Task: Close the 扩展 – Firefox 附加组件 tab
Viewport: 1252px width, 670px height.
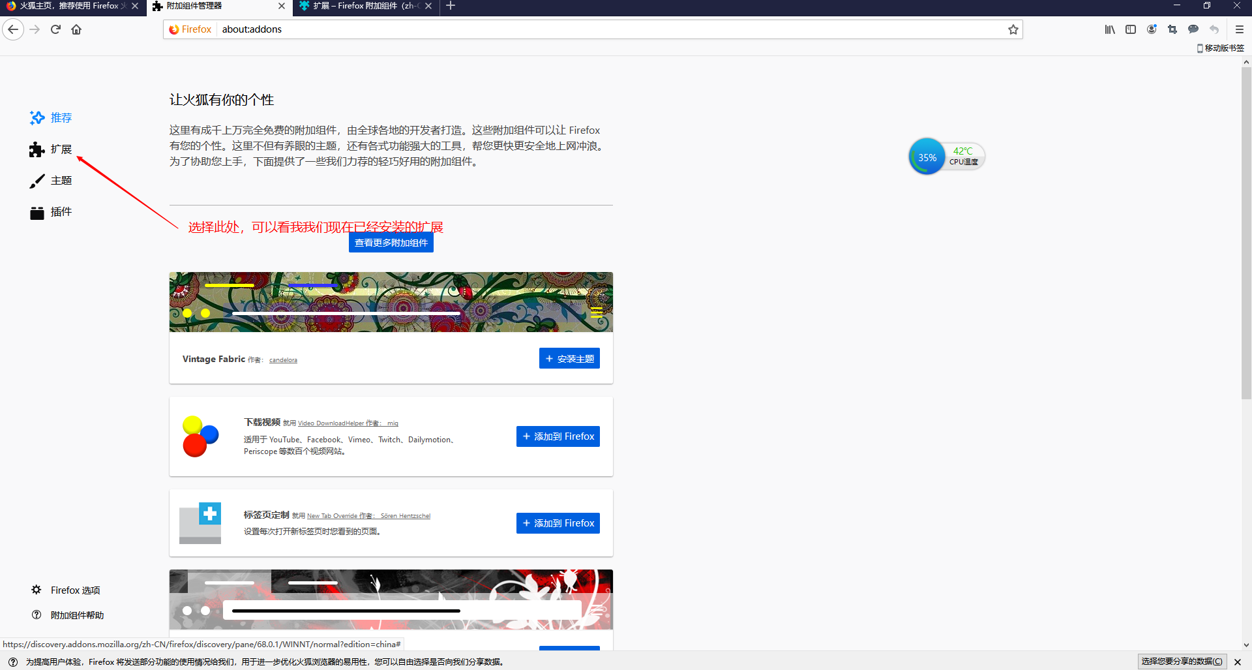Action: click(x=428, y=6)
